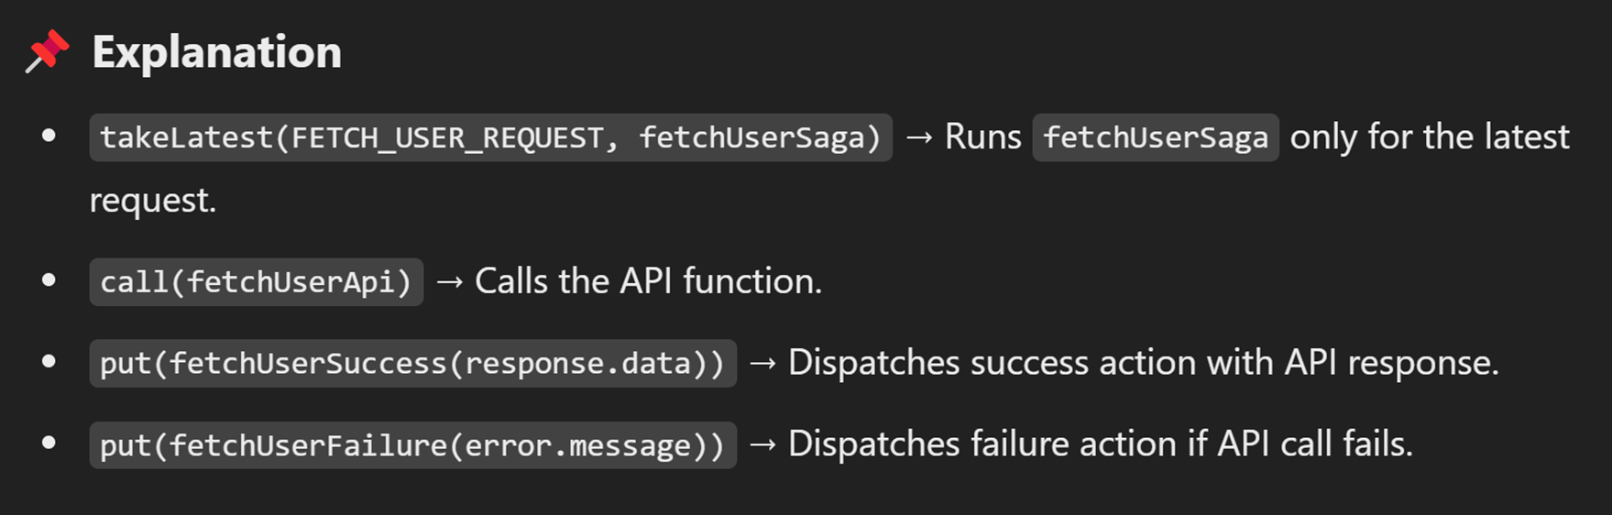Image resolution: width=1612 pixels, height=515 pixels.
Task: Click the red pushpin icon
Action: (x=48, y=51)
